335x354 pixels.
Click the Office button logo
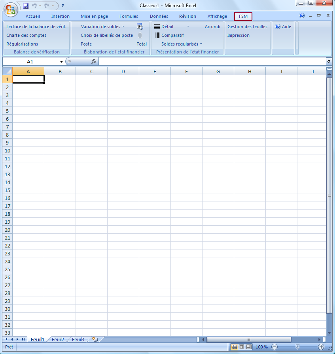pyautogui.click(x=10, y=9)
